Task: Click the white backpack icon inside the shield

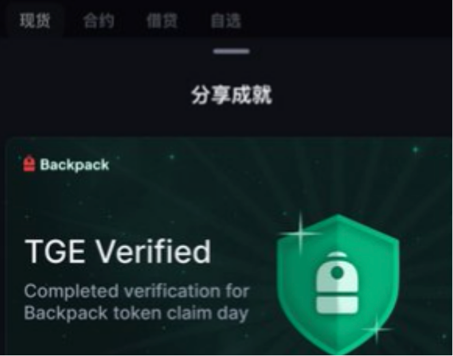Action: [x=337, y=283]
